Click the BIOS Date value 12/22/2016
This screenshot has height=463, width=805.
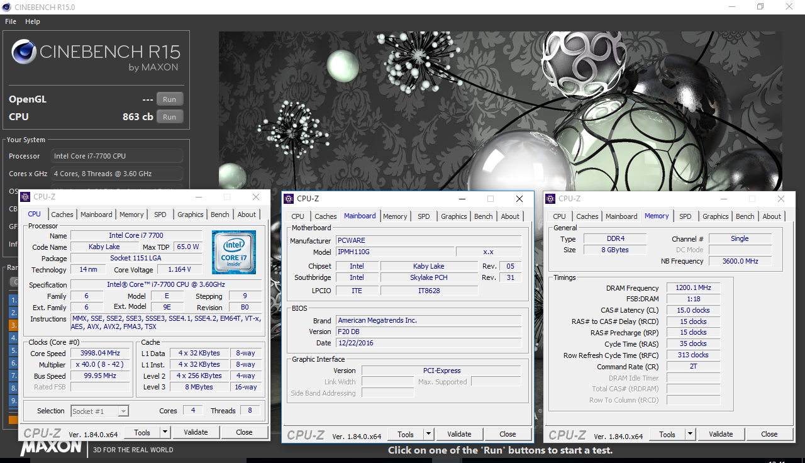[x=428, y=343]
